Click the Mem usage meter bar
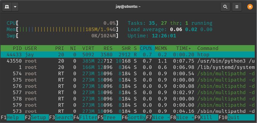 pos(62,30)
